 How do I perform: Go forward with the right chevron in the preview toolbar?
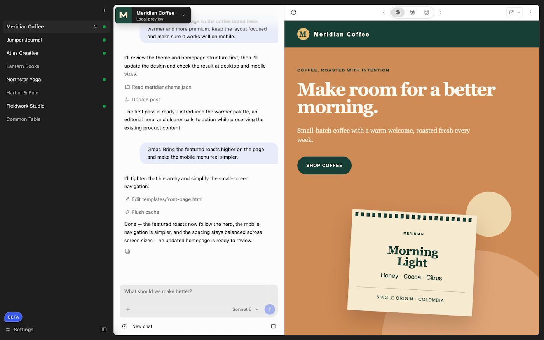coord(441,12)
